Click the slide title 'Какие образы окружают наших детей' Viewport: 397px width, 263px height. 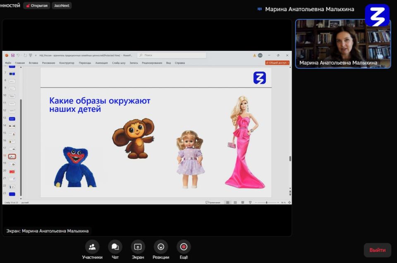point(100,105)
